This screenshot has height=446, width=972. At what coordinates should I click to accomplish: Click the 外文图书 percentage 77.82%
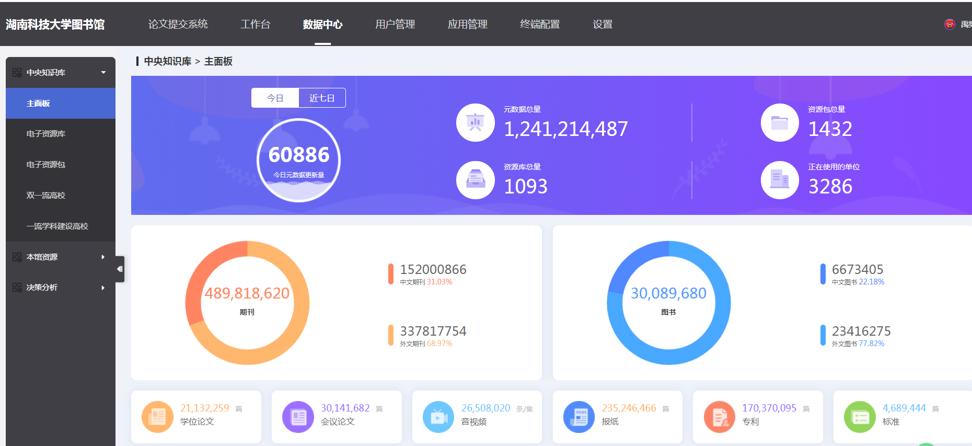coord(872,344)
